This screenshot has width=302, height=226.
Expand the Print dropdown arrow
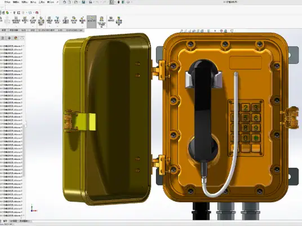tap(94, 2)
